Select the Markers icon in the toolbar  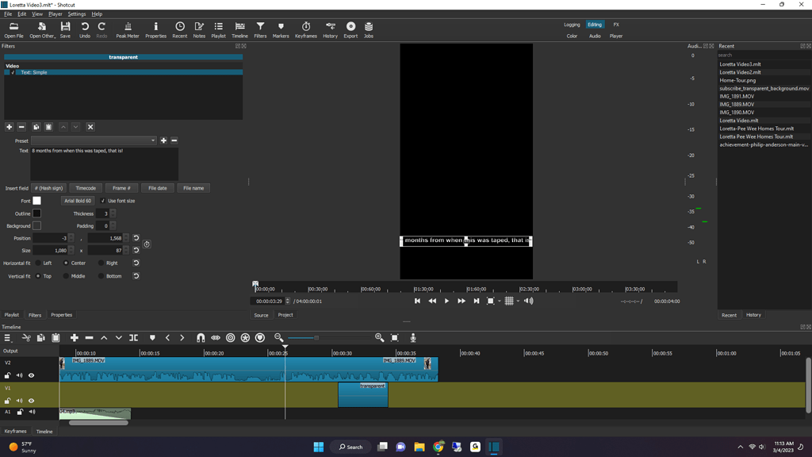280,29
